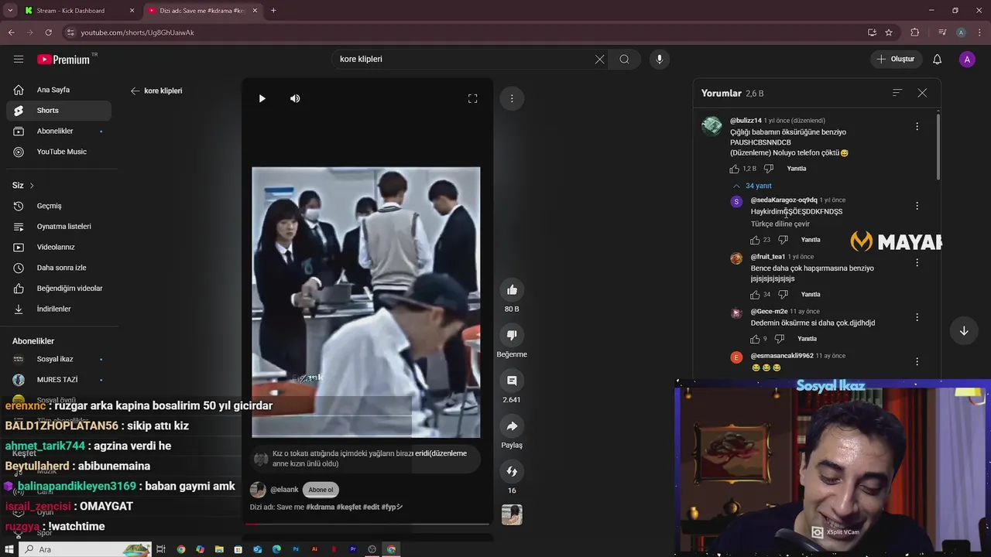The image size is (991, 557).
Task: Click the Oluştur create button
Action: pos(896,60)
